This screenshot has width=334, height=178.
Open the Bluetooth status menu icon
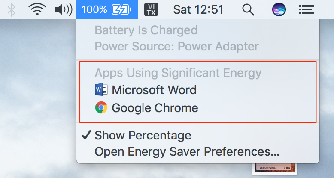(x=12, y=10)
